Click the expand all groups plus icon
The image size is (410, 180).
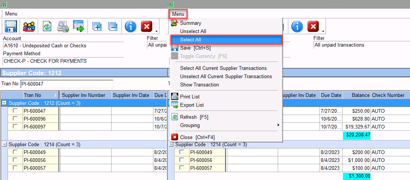97,27
